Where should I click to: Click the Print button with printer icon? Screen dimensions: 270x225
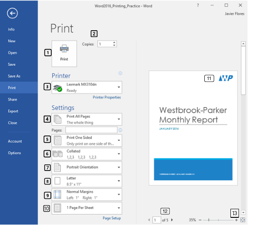tap(64, 54)
